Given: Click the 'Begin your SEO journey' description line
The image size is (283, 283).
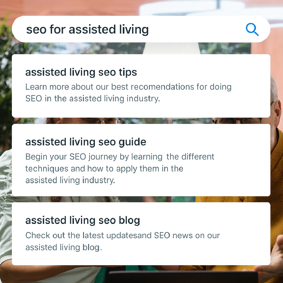Looking at the screenshot, I should click(120, 157).
